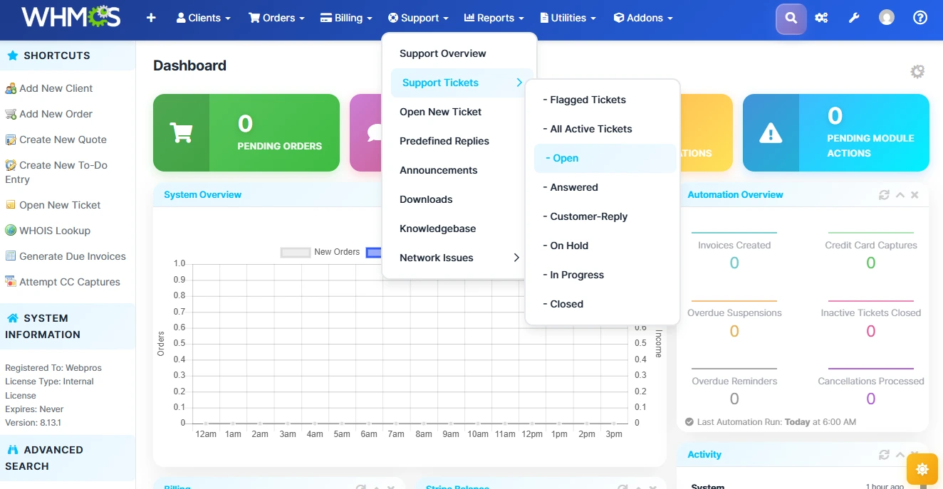The width and height of the screenshot is (943, 489).
Task: Hide the Automation Overview panel via its X
Action: (915, 194)
